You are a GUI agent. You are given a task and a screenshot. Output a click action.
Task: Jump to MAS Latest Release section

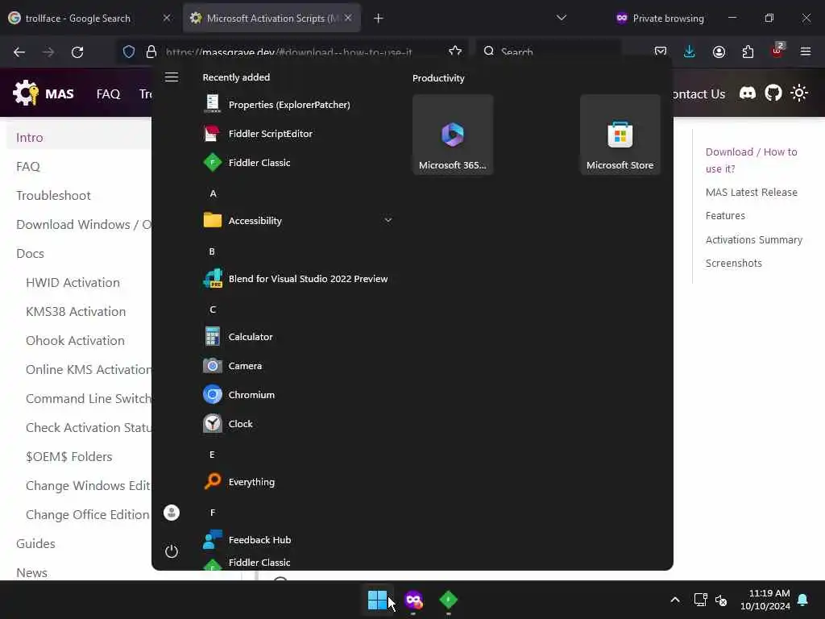(x=752, y=192)
